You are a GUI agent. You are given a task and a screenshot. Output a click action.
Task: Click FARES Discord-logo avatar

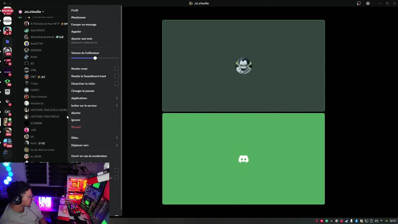coord(26,90)
